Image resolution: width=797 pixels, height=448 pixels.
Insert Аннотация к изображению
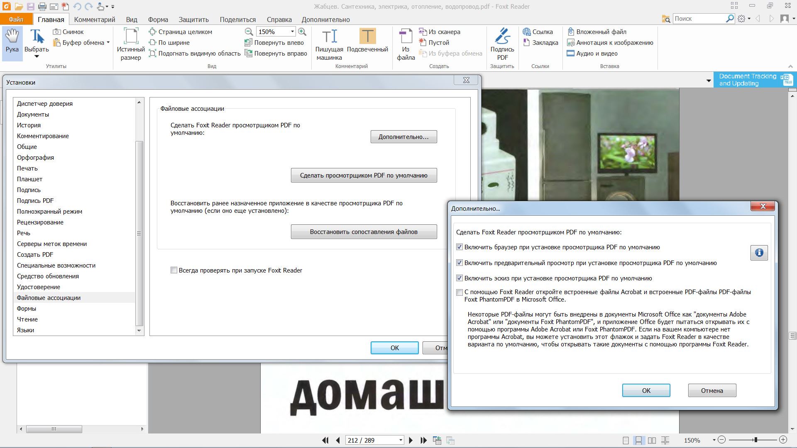point(610,42)
